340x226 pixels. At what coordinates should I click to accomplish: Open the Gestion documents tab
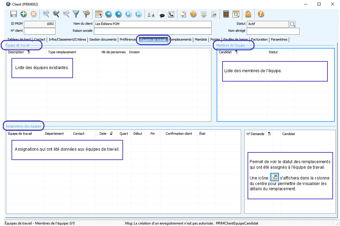click(x=103, y=40)
